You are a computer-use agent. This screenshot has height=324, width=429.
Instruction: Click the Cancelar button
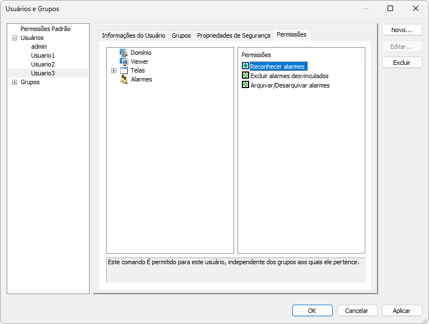pyautogui.click(x=357, y=311)
